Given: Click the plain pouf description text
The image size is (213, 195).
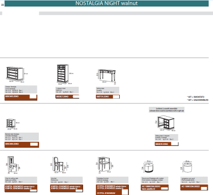Looking at the screenshot, I should click(194, 180).
